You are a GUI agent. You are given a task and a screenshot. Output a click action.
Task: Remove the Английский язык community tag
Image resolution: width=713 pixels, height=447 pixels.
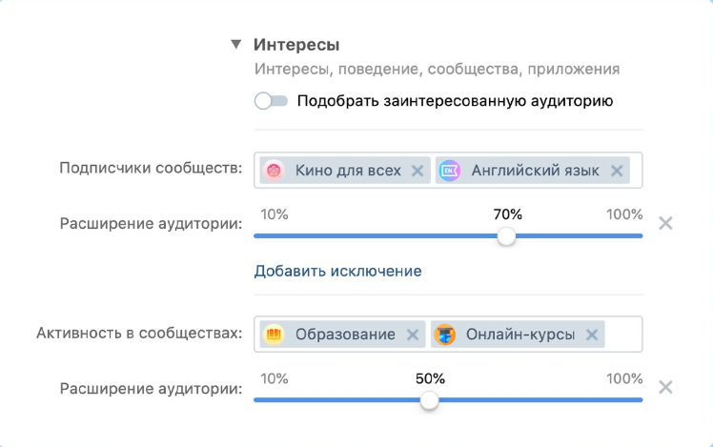point(617,171)
